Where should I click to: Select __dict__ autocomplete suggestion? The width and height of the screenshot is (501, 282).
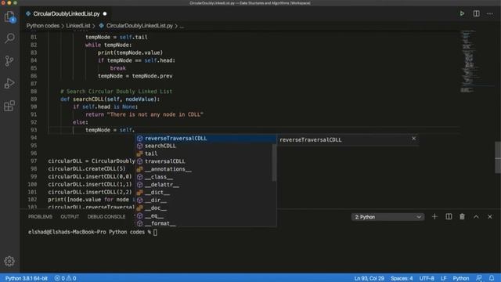coord(204,193)
